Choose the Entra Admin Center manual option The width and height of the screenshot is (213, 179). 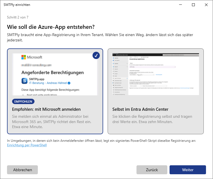(156, 91)
